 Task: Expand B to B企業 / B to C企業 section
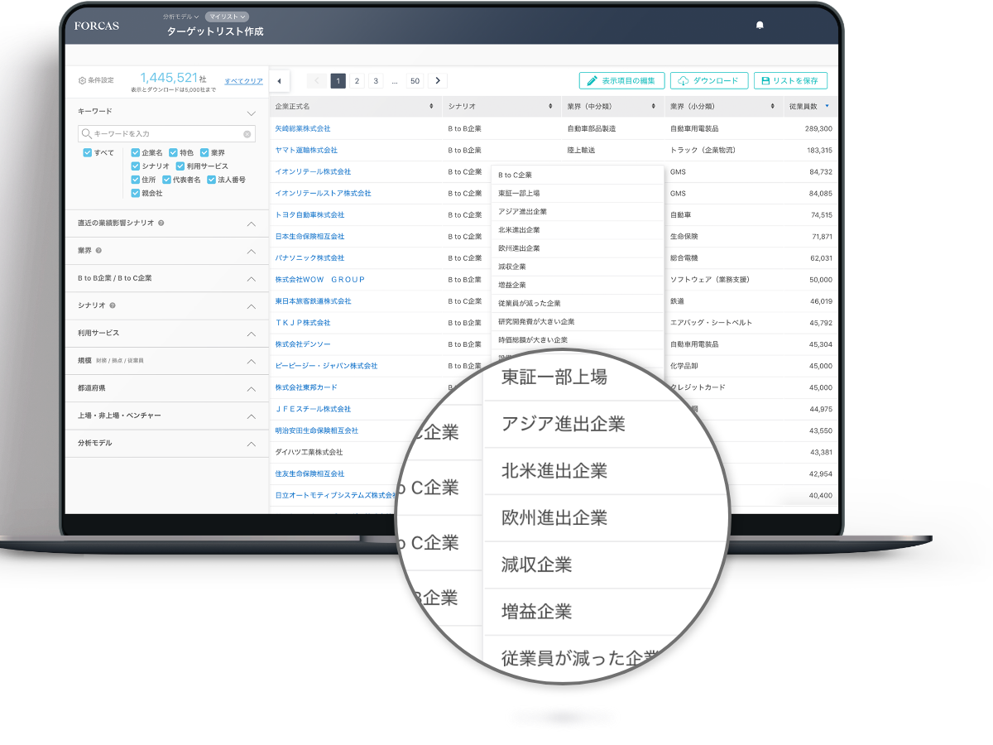click(252, 279)
